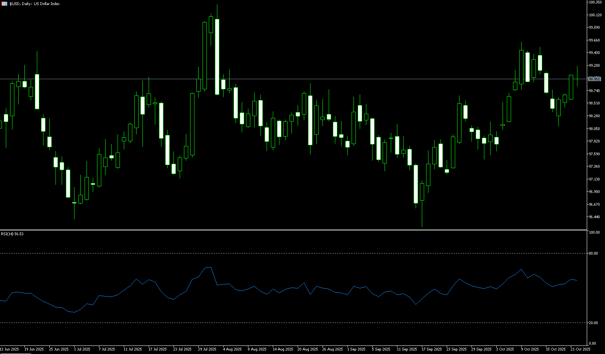Click the US Dollar Index chart title
The width and height of the screenshot is (605, 354).
34,4
